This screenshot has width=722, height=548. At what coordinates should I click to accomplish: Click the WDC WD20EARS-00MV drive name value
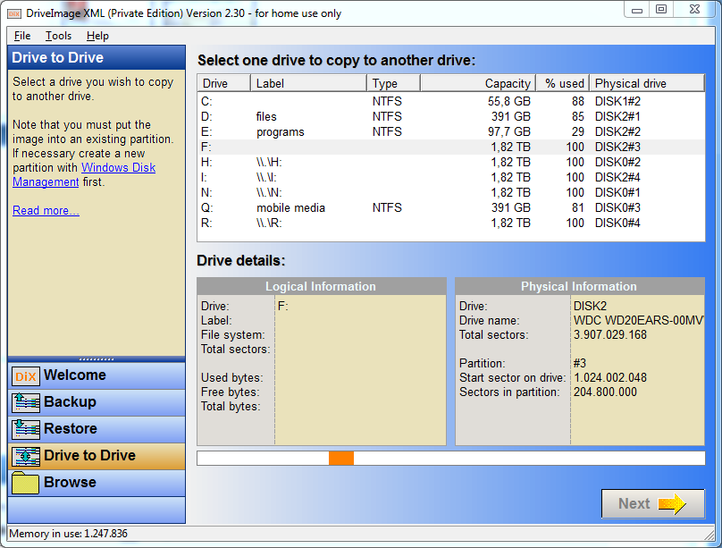[638, 321]
